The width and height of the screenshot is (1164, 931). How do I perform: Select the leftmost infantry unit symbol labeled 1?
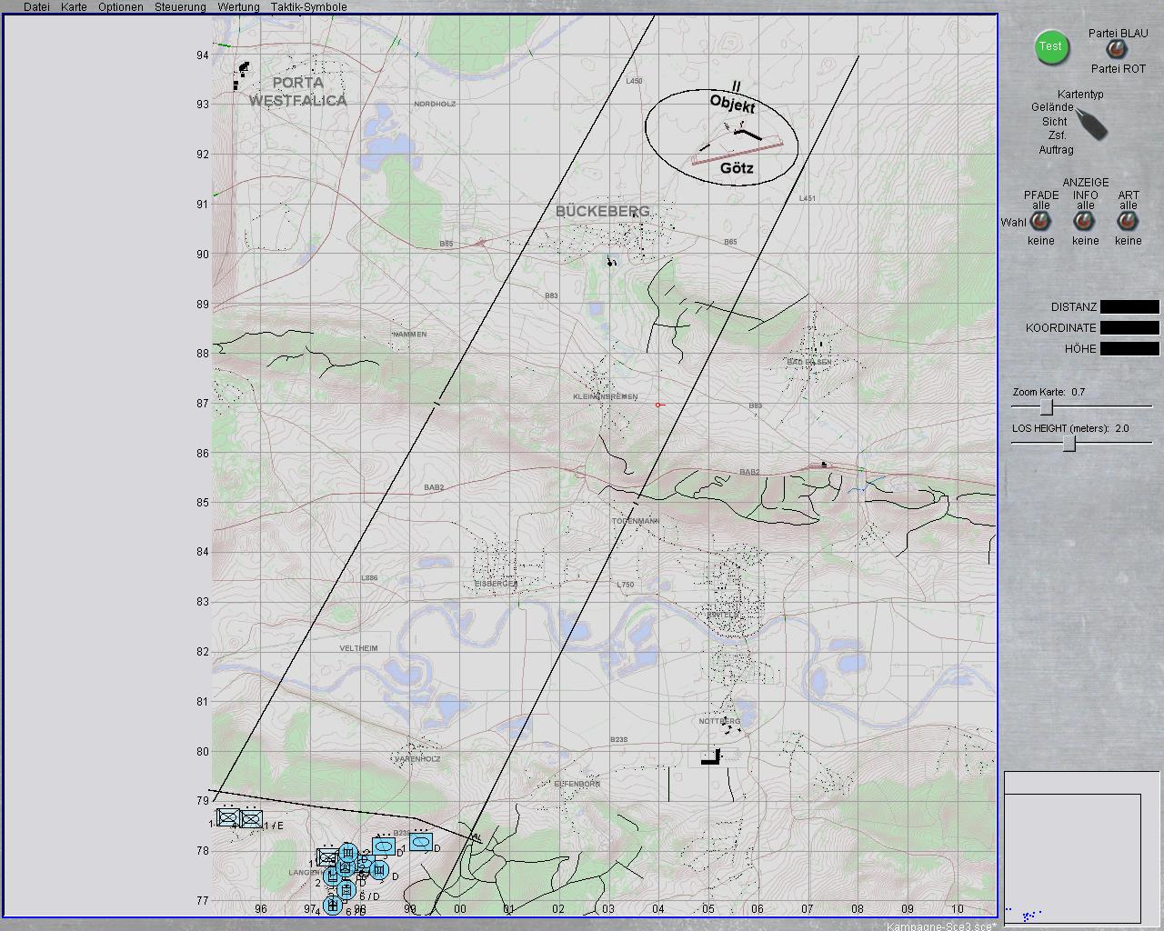(227, 818)
